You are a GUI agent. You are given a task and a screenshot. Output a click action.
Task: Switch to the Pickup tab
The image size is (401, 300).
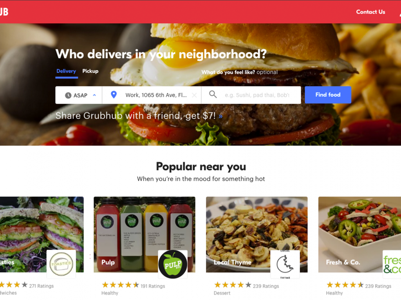(x=90, y=71)
